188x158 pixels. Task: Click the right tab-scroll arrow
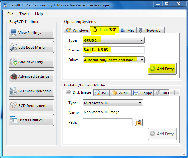(177, 92)
